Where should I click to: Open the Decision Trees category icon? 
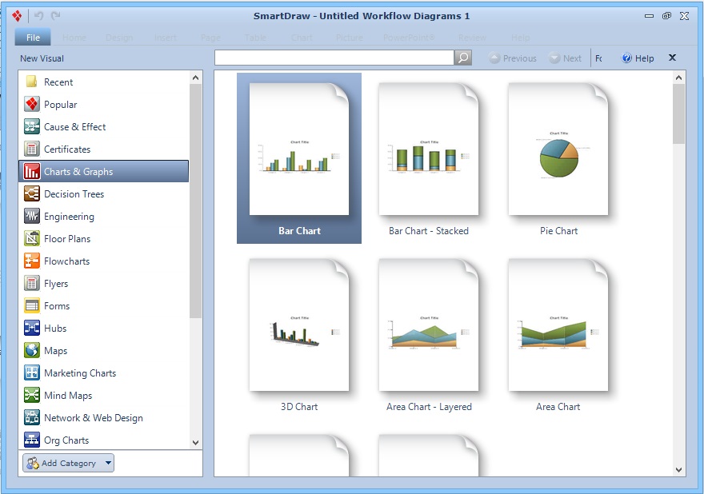point(32,194)
